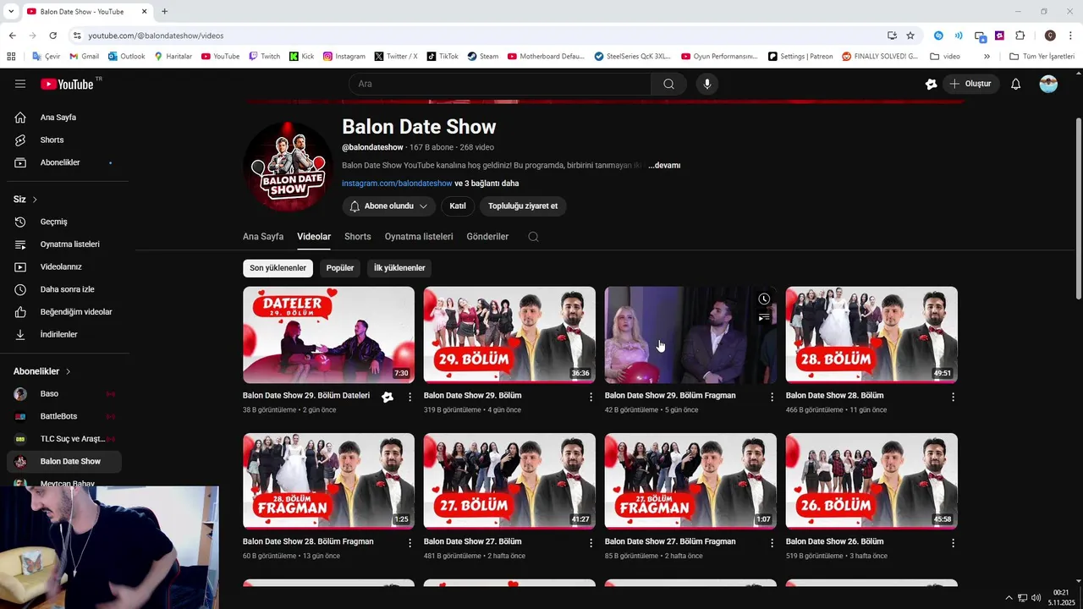This screenshot has height=609, width=1083.
Task: Click the Katıl join button
Action: pyautogui.click(x=458, y=206)
